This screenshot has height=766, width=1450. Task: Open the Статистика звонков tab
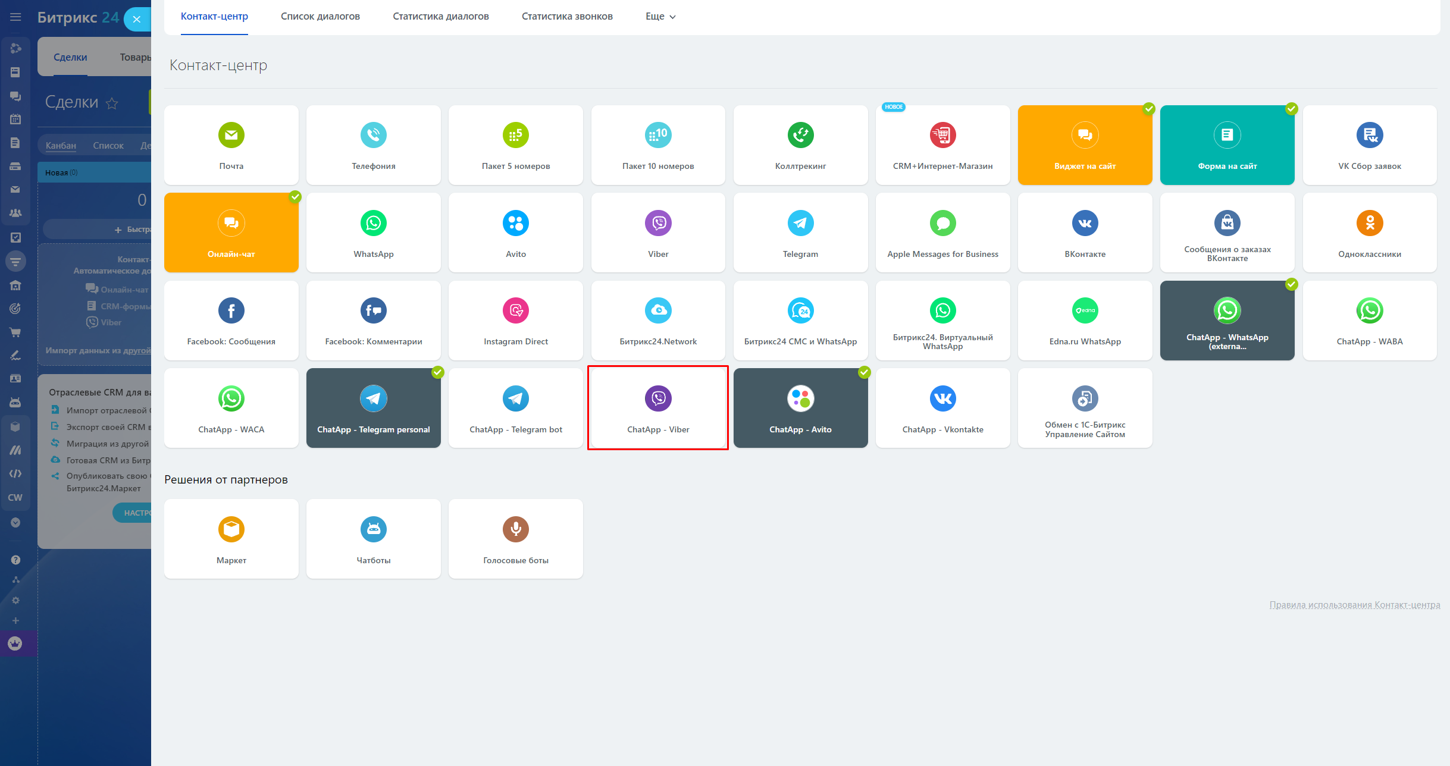(x=566, y=17)
